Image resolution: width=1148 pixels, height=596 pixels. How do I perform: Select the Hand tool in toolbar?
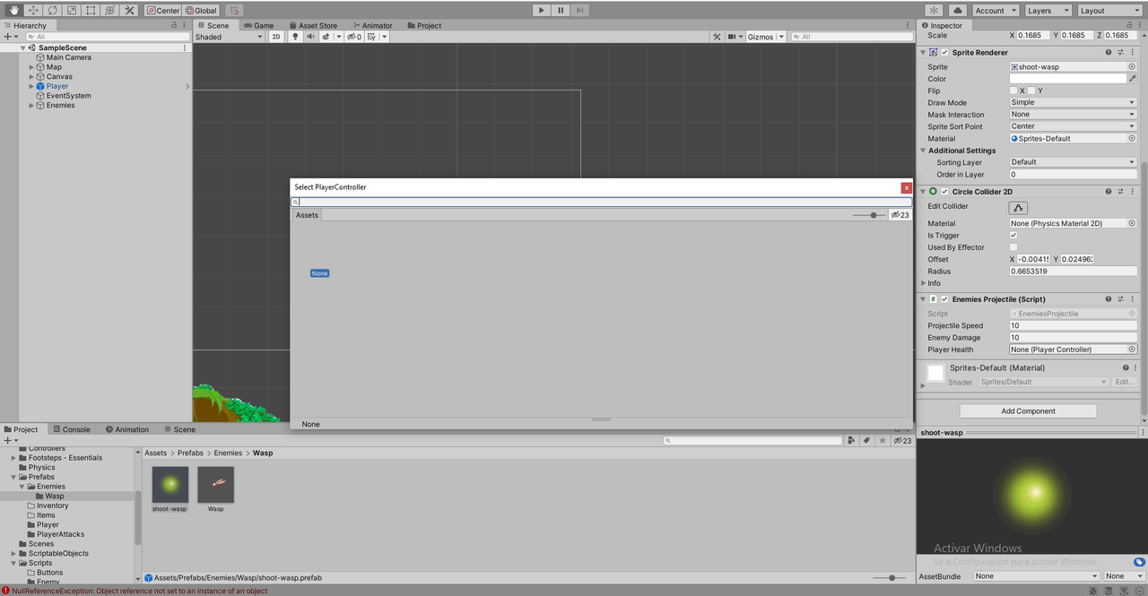(14, 10)
